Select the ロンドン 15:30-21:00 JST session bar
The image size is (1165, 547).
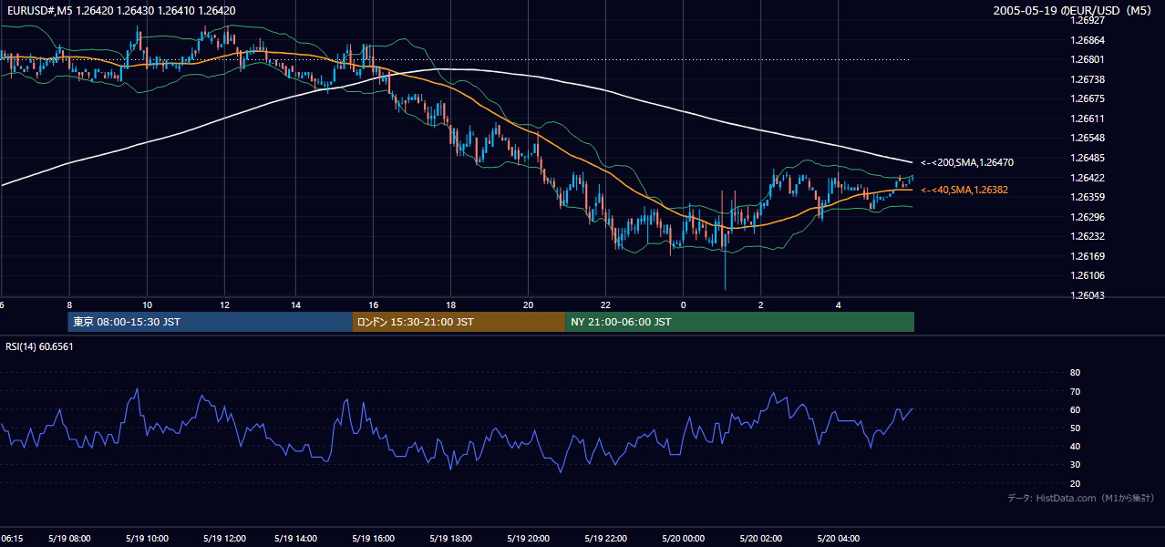click(x=459, y=322)
